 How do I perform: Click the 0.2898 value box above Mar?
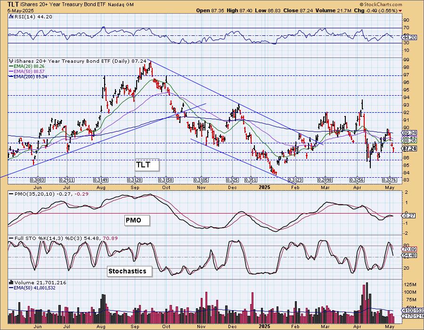point(325,180)
